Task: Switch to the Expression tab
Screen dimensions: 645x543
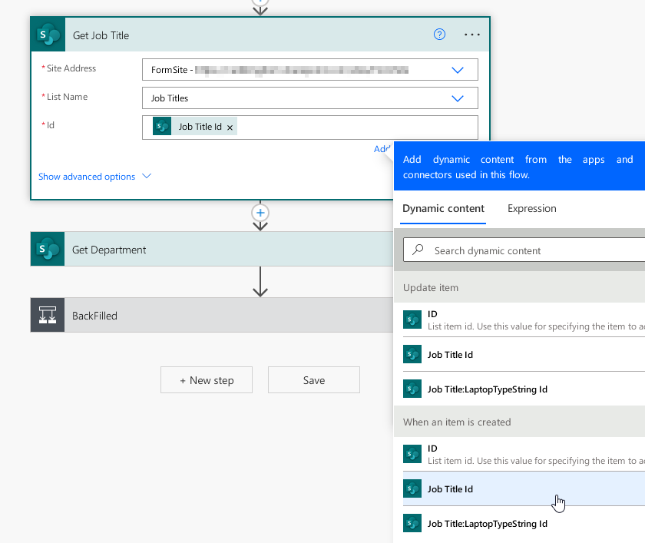Action: point(531,208)
